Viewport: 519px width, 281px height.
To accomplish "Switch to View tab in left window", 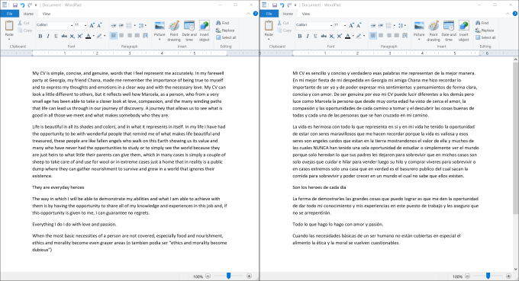I will (x=47, y=14).
